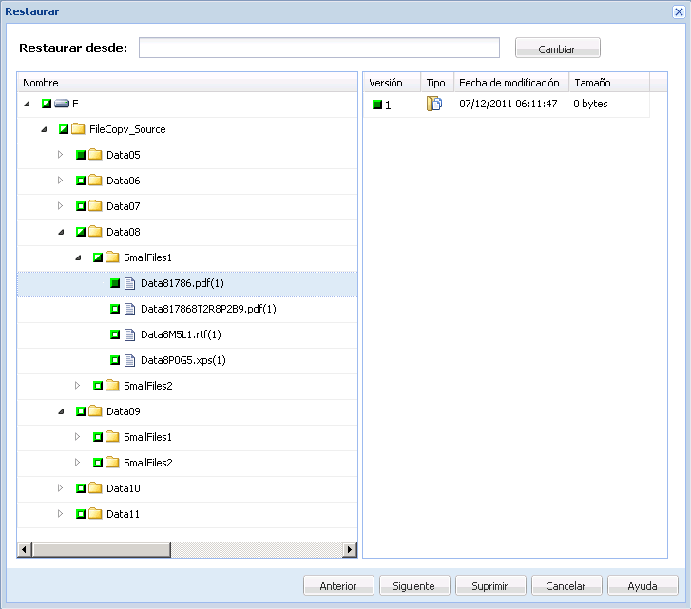Click the Tipo column header
This screenshot has height=609, width=691.
(437, 83)
